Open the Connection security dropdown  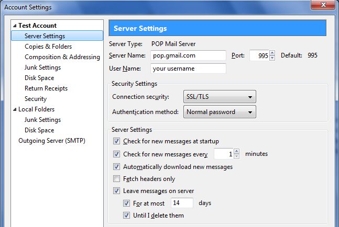tap(220, 97)
